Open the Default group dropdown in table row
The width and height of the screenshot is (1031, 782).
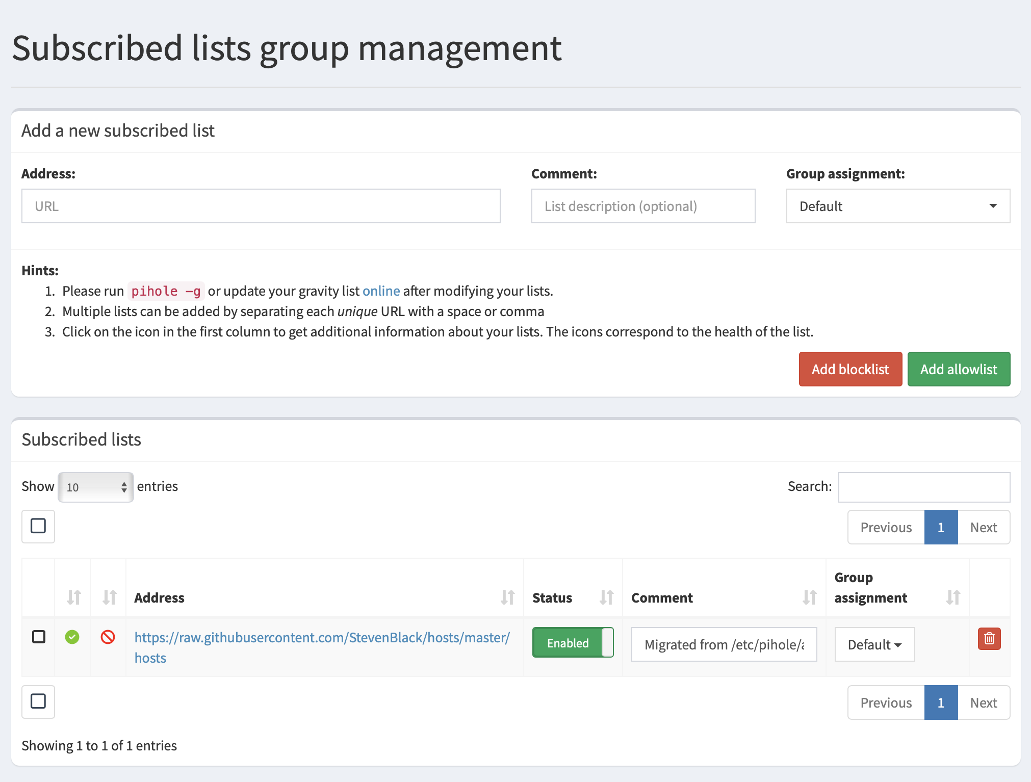(x=874, y=644)
